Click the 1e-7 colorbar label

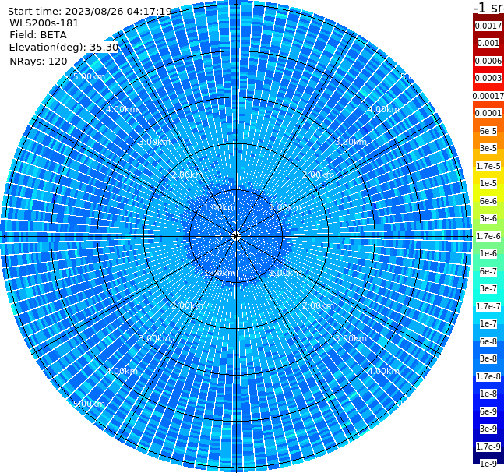[488, 324]
